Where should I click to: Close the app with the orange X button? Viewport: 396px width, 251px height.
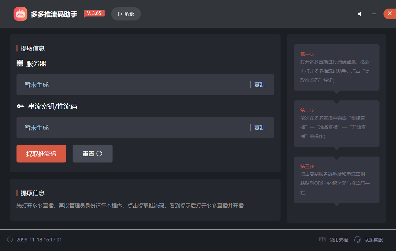click(x=390, y=14)
